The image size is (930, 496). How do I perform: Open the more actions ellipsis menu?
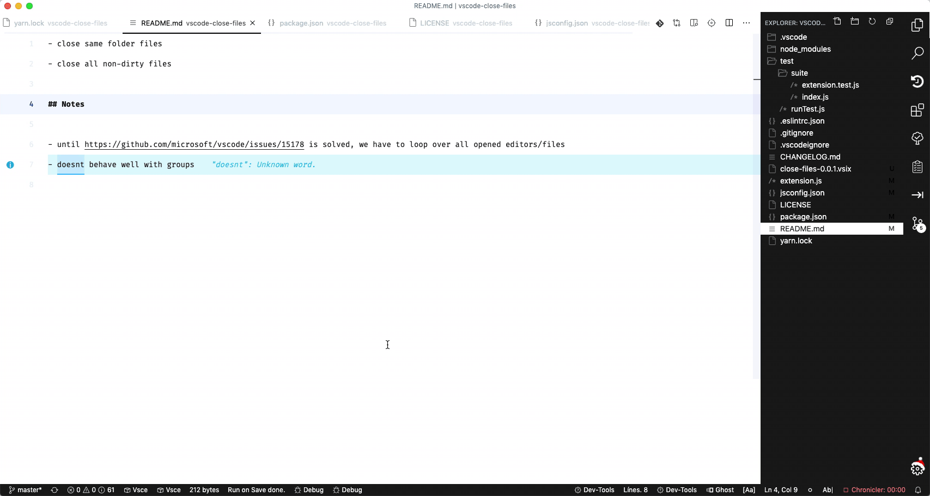[x=746, y=23]
